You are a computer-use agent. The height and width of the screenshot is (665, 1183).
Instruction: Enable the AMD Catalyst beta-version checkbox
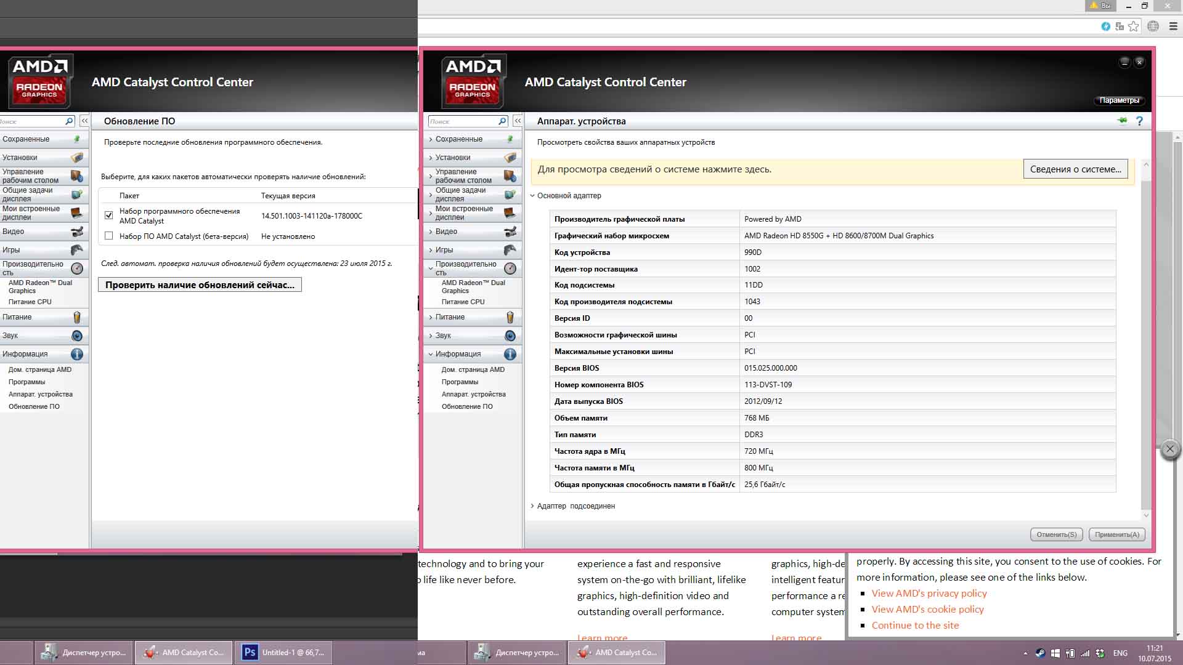coord(109,236)
